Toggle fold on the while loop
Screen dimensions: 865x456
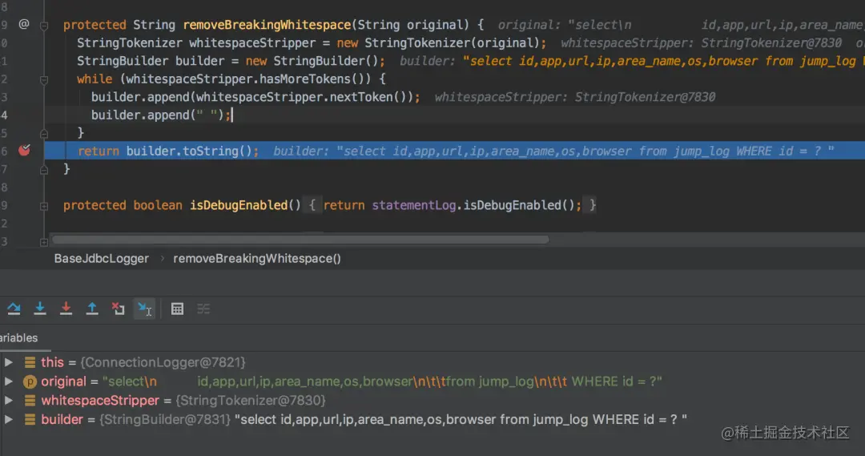44,80
